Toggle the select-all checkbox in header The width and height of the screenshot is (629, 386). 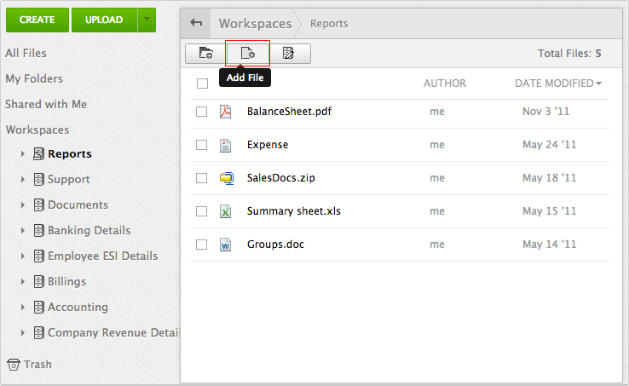(x=202, y=84)
